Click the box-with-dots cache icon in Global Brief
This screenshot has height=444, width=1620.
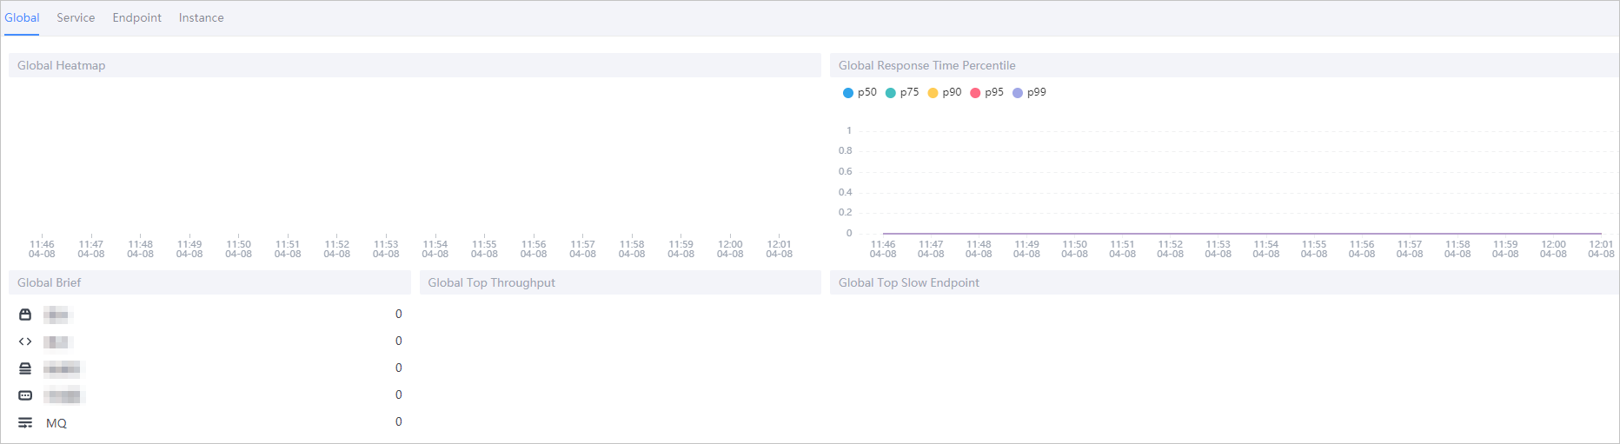click(x=25, y=395)
